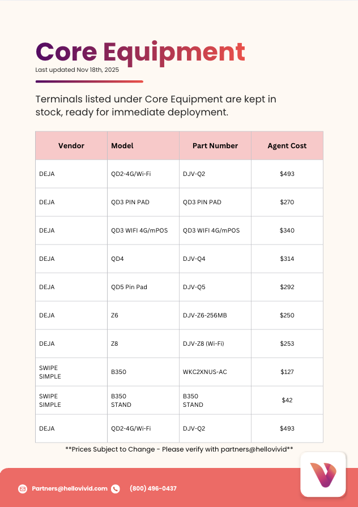Viewport: 358px width, 507px height.
Task: Click the $127 agent cost cell
Action: point(287,372)
